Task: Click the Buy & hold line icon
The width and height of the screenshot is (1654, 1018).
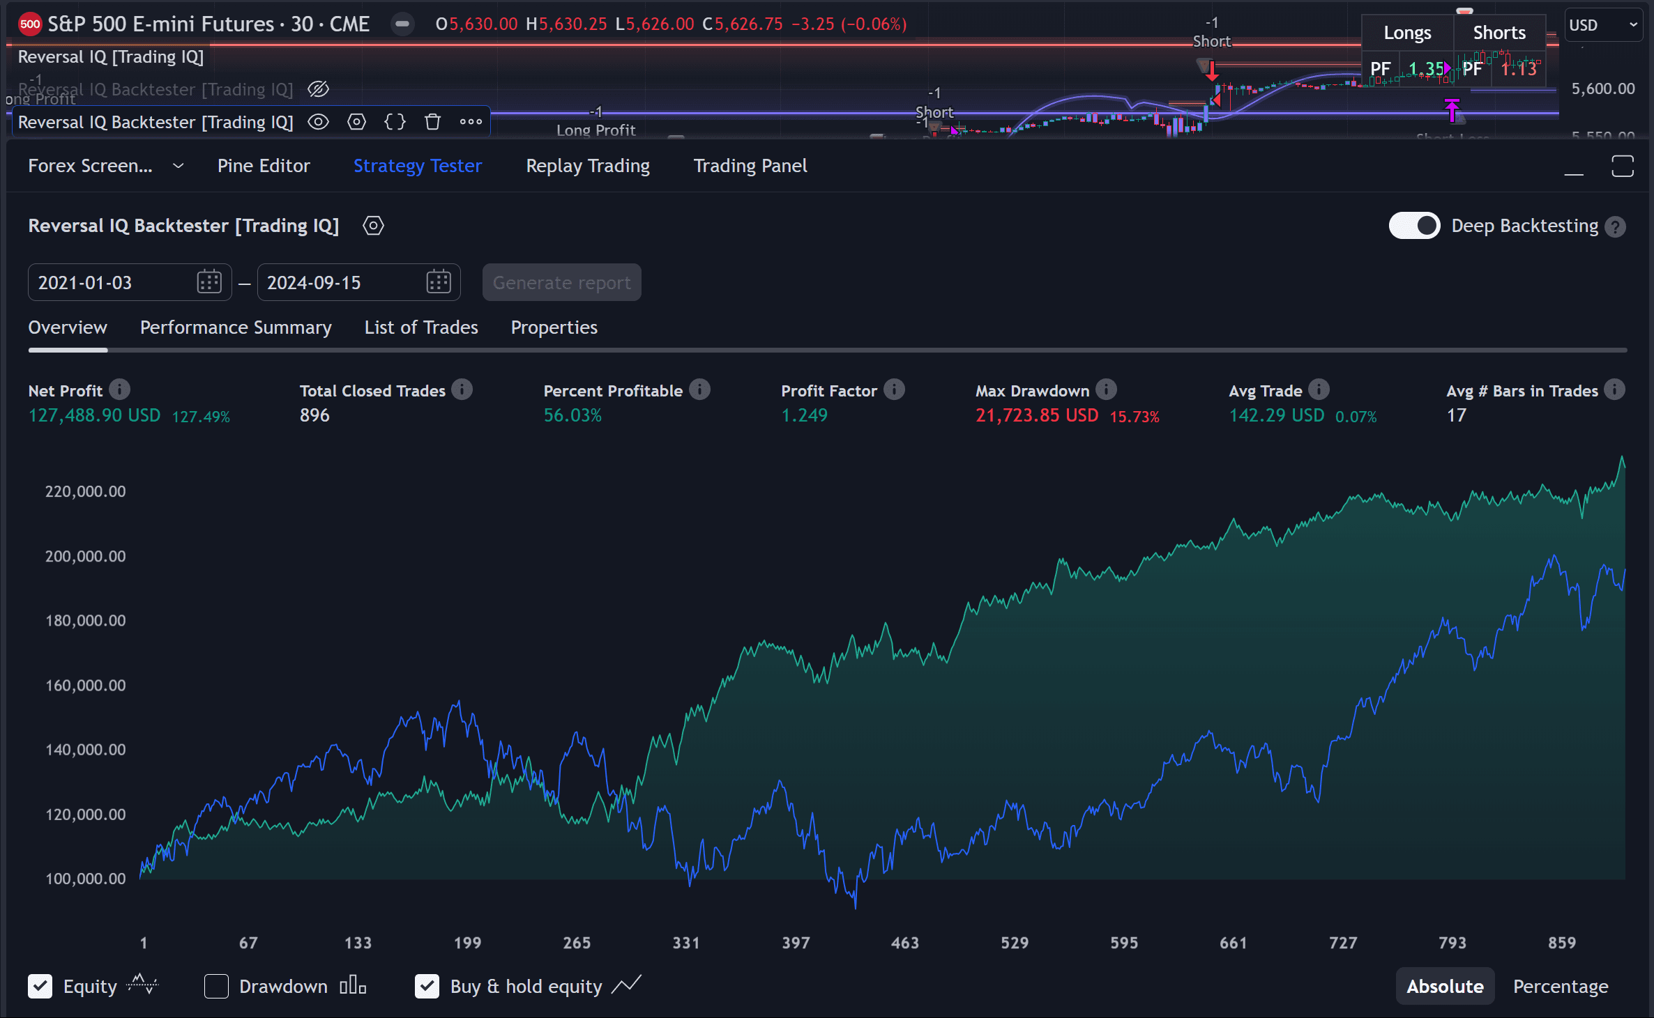Action: click(626, 985)
